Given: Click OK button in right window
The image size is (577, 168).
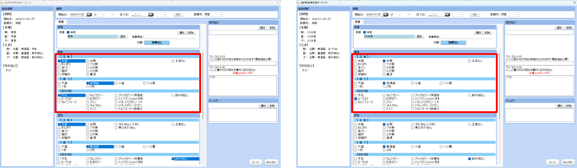Looking at the screenshot, I should (552, 162).
